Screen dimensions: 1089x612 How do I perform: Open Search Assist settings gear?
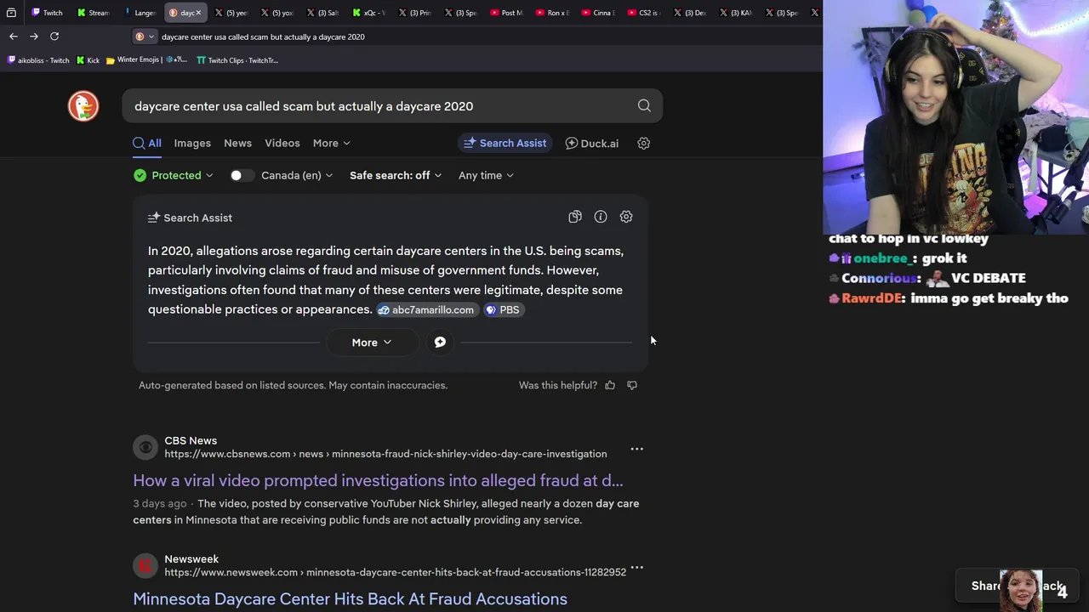pos(626,217)
